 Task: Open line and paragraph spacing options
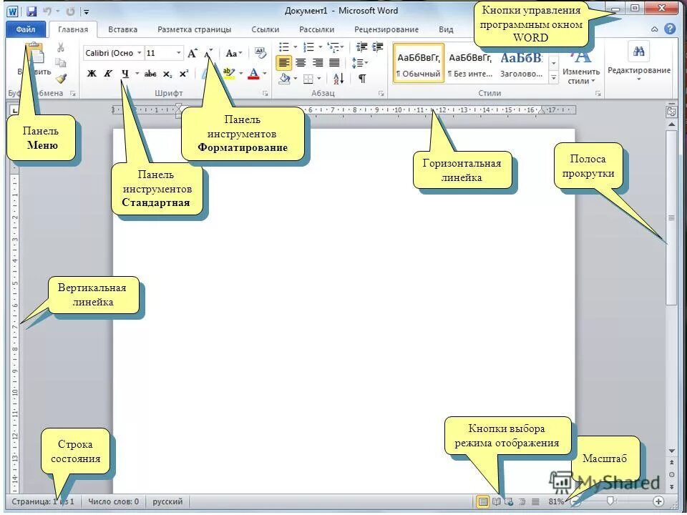coord(359,63)
